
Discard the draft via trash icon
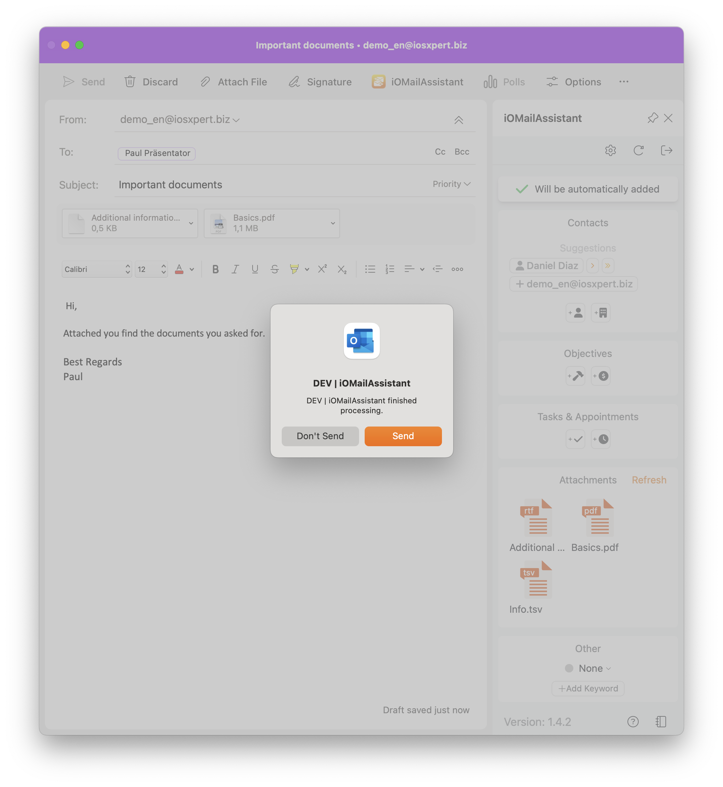tap(151, 82)
